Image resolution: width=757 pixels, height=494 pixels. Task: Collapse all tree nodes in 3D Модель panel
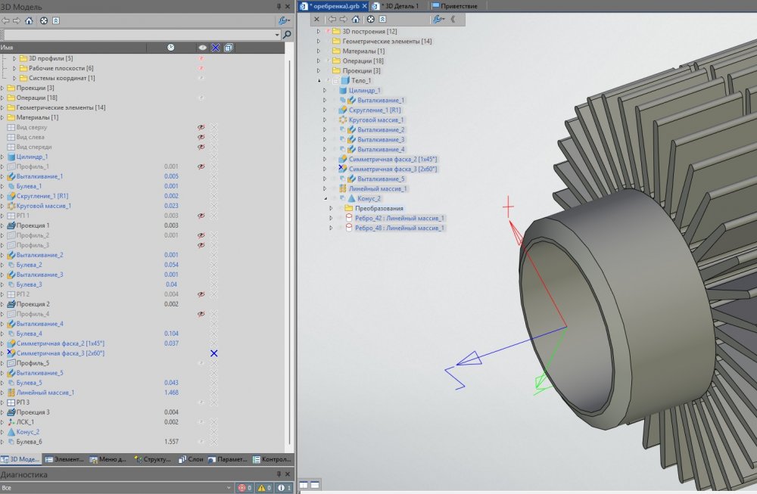[x=56, y=20]
